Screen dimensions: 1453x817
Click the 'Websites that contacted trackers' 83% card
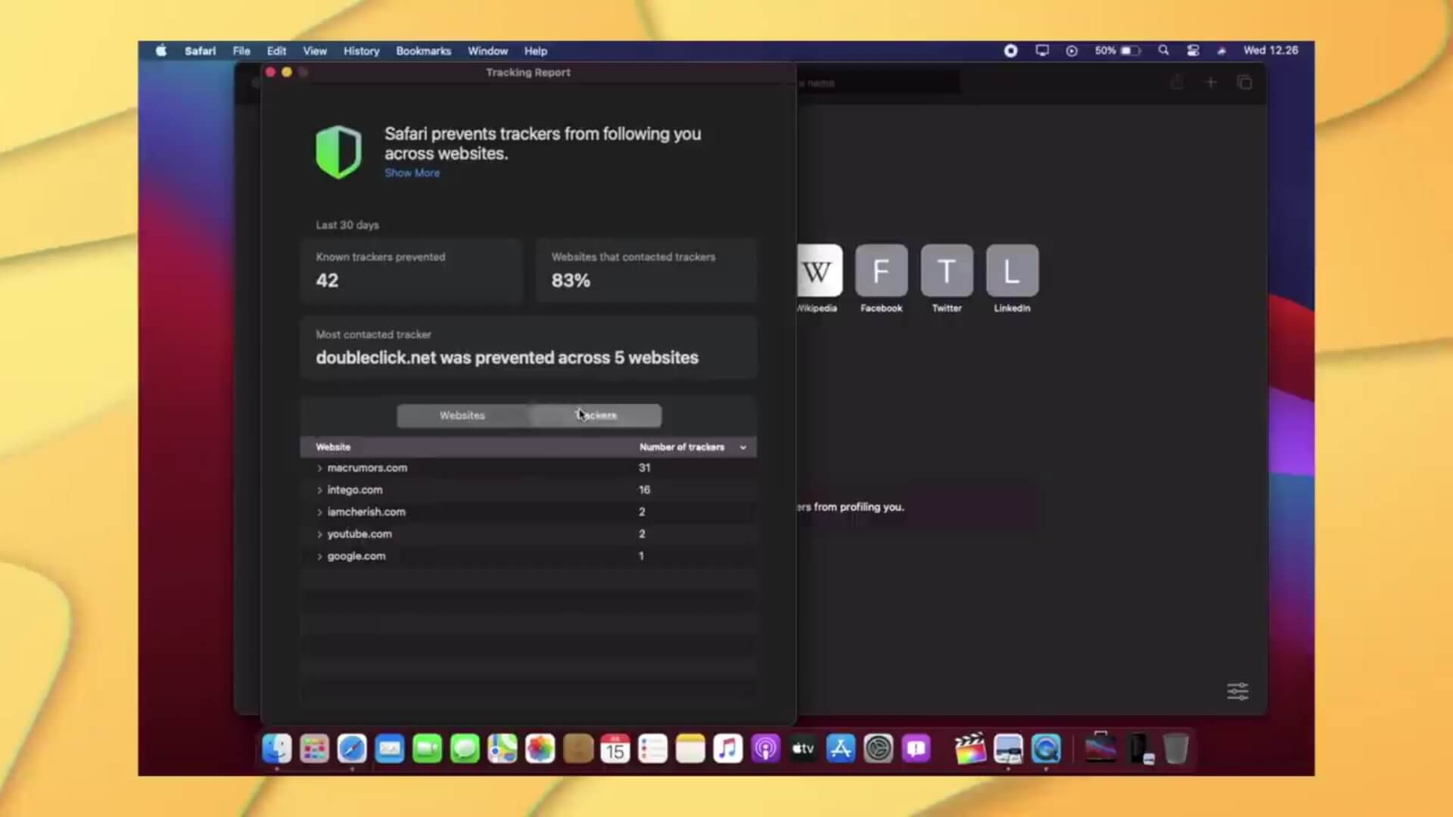pyautogui.click(x=646, y=271)
